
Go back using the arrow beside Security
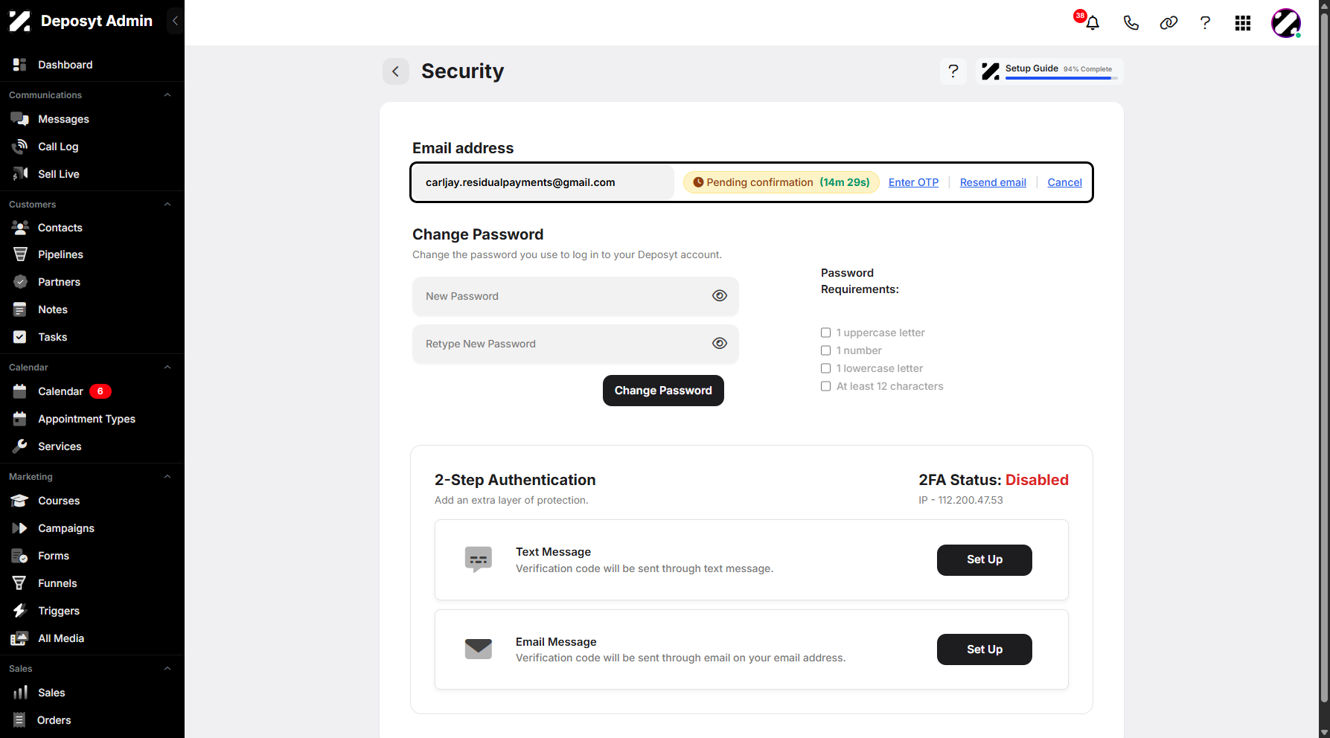click(396, 71)
